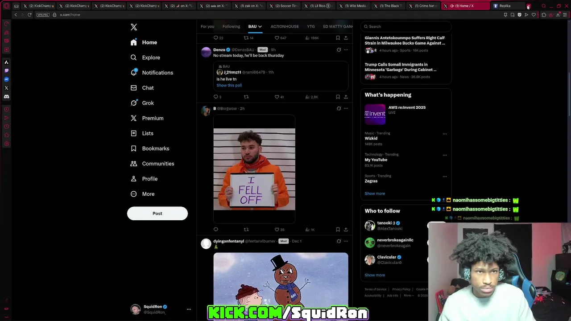Open Denzo's profile avatar

coord(206,52)
